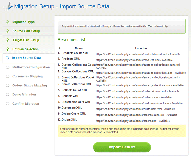Open the products count.xml location link

(131, 54)
